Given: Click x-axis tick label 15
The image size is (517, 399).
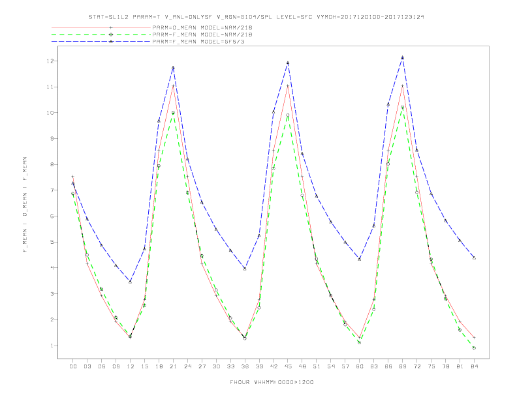Looking at the screenshot, I should [144, 366].
